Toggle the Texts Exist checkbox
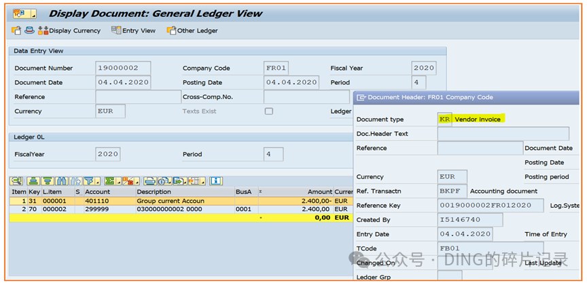Screen dimensions: 587x283 click(x=269, y=111)
